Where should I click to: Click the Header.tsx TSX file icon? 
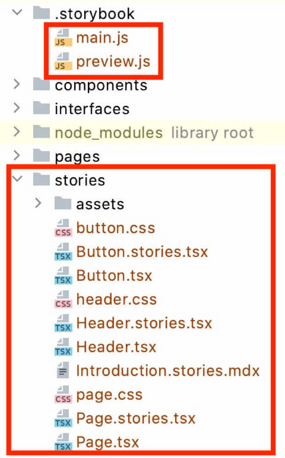[63, 347]
